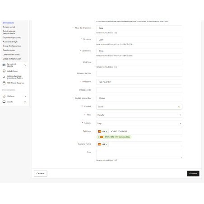Click the Apellidos field containing Rivas
Image resolution: width=204 pixels, height=204 pixels.
click(x=139, y=51)
